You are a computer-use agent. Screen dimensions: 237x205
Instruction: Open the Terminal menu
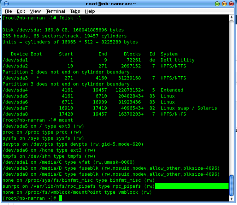coord(55,11)
